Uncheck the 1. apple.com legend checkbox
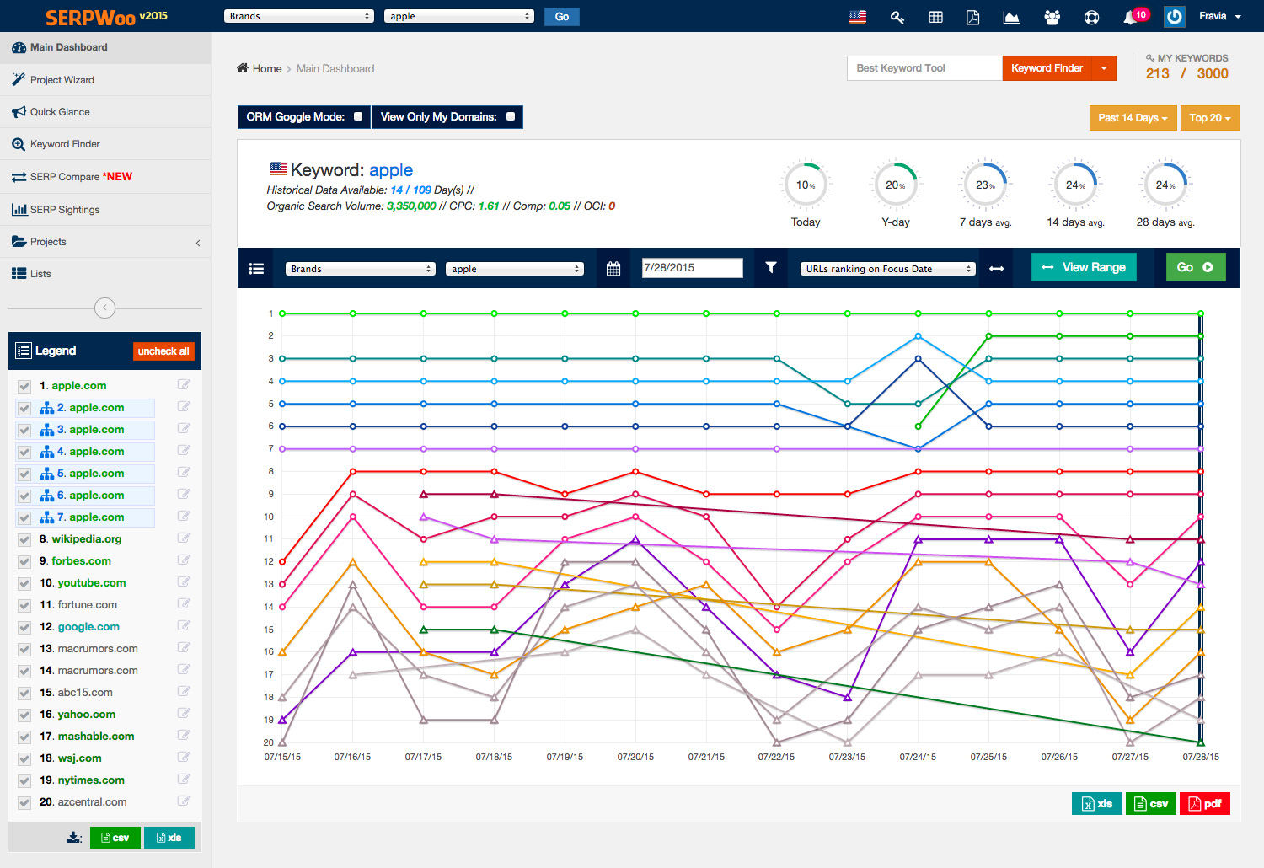Viewport: 1264px width, 868px height. point(24,386)
